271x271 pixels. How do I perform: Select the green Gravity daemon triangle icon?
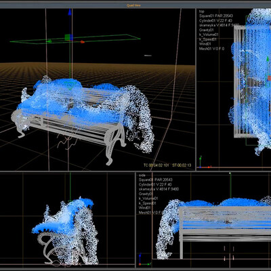tap(70, 85)
